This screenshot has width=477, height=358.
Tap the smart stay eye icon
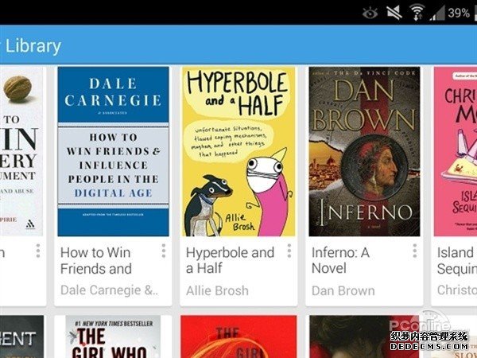tap(370, 13)
